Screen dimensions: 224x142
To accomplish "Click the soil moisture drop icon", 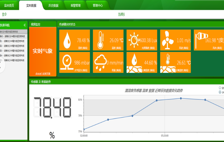I will tap(134, 62).
